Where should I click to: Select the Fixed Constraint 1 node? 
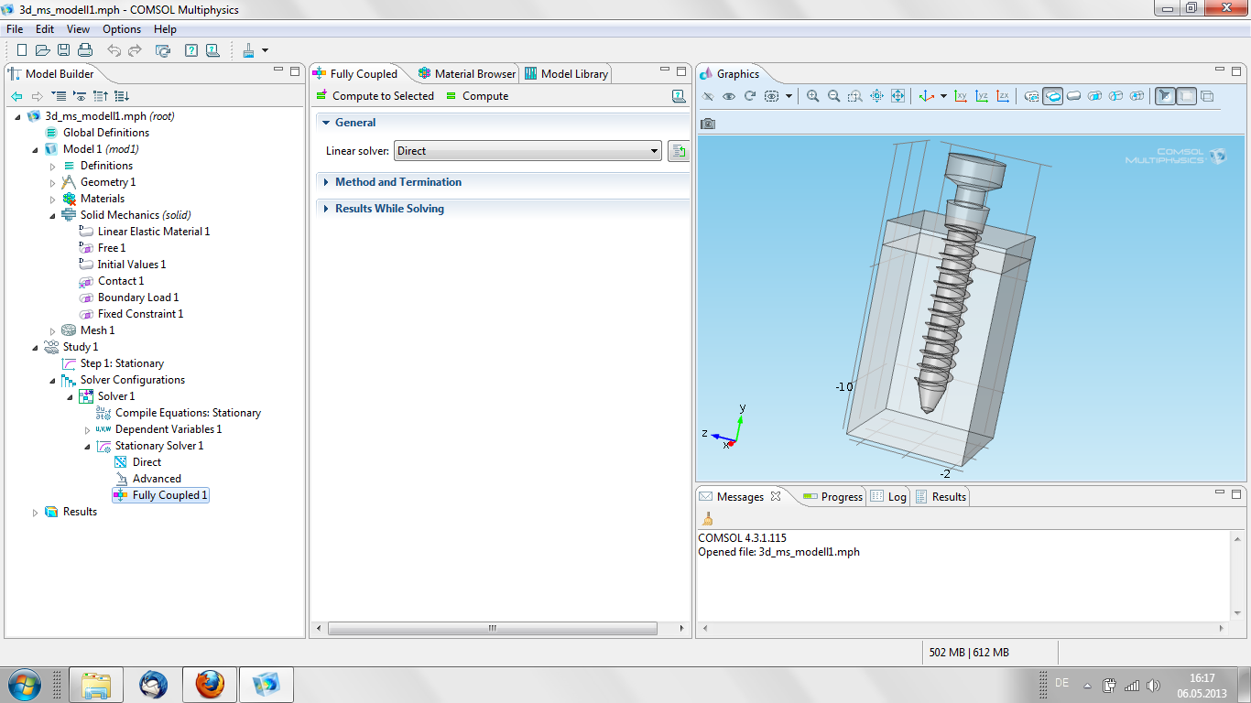(140, 314)
